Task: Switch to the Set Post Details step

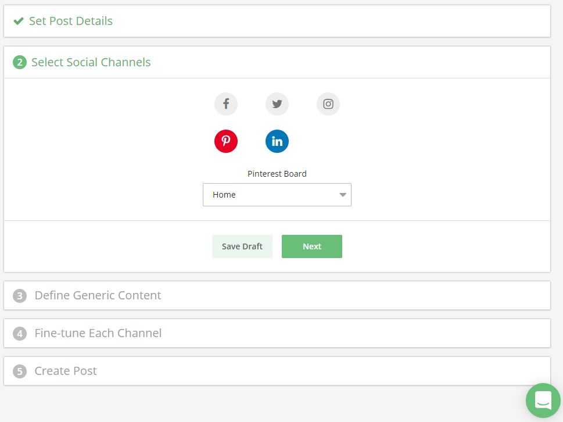Action: (x=70, y=20)
